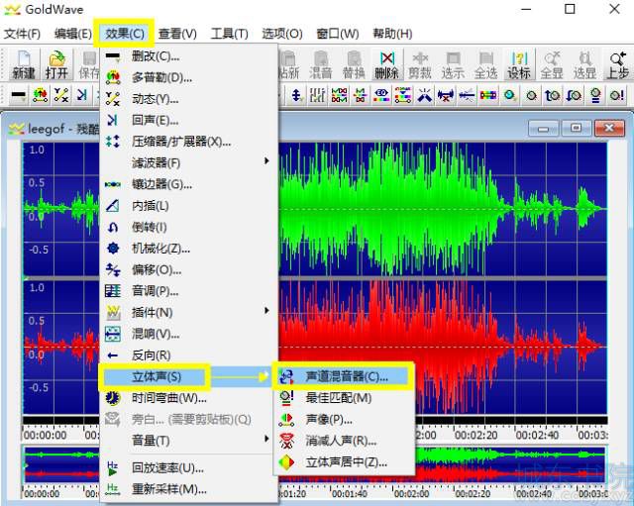Viewport: 634px width, 506px height.
Task: Open the 编辑(E) menu
Action: tap(72, 34)
